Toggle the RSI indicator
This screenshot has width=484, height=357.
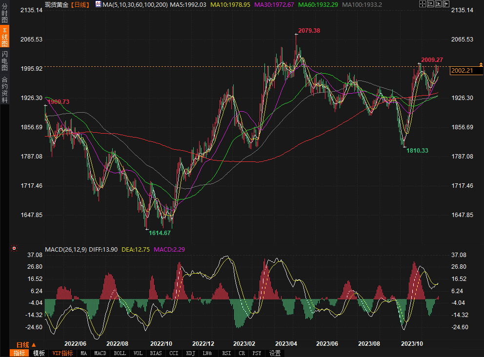[226, 353]
